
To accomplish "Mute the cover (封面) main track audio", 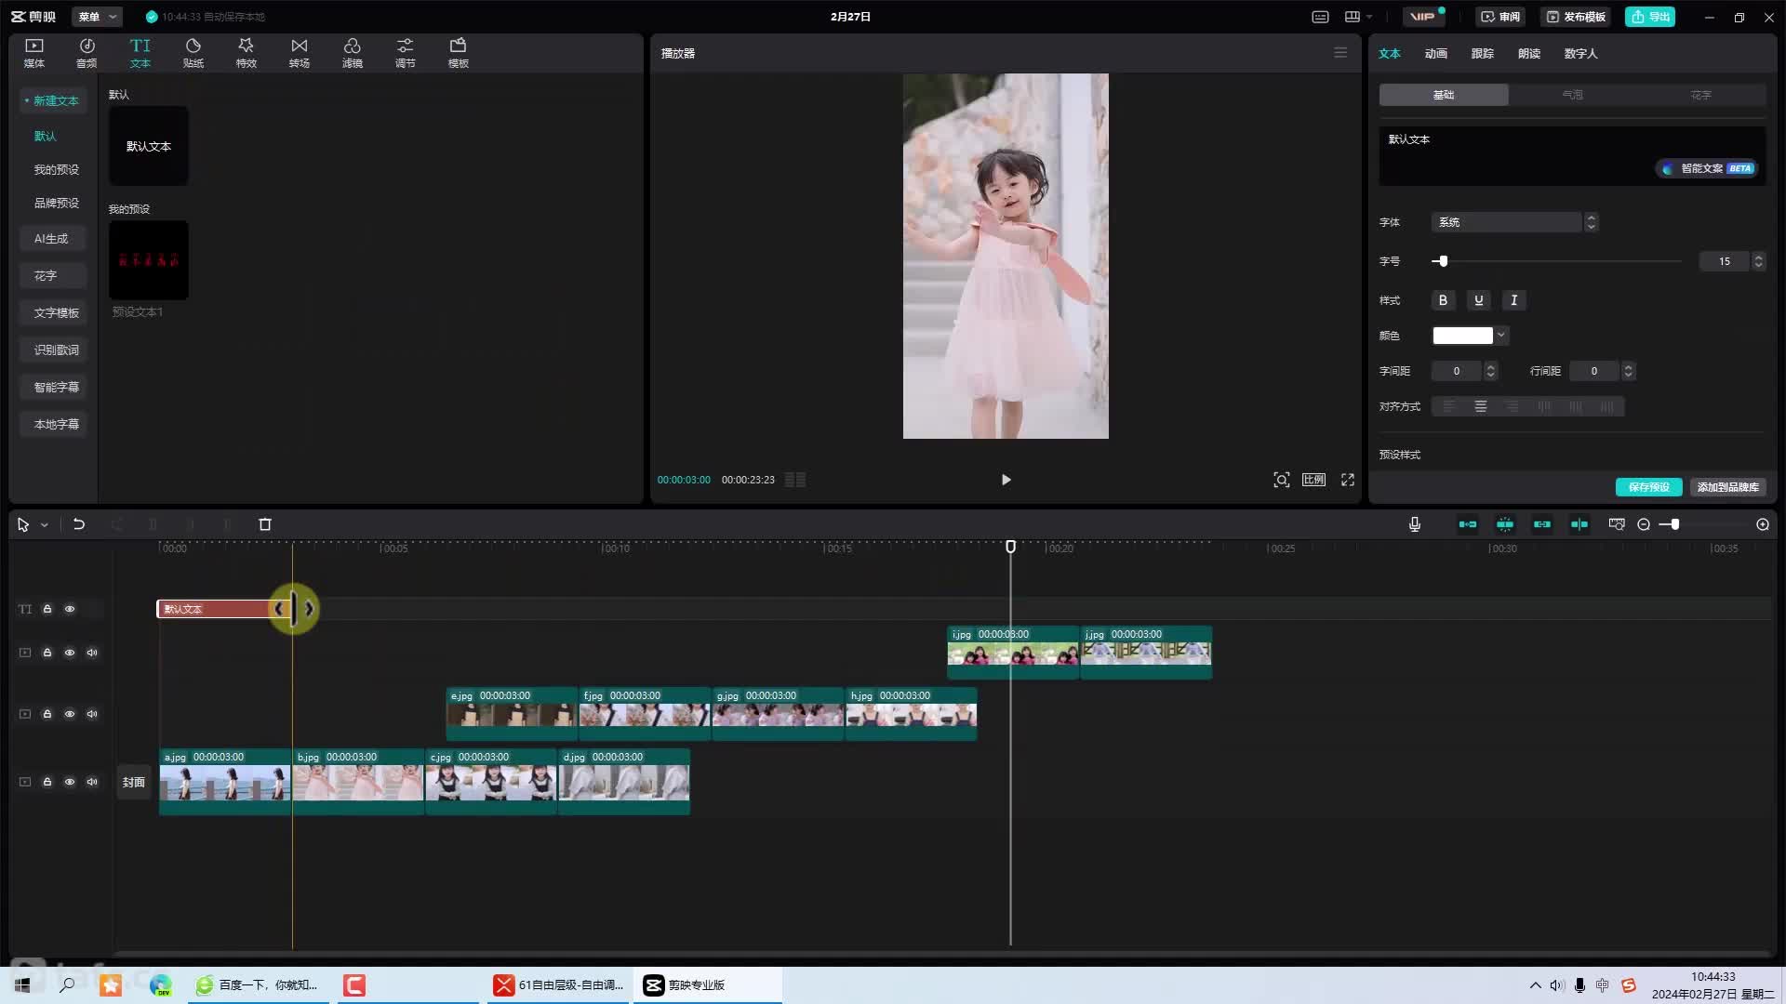I will [92, 782].
